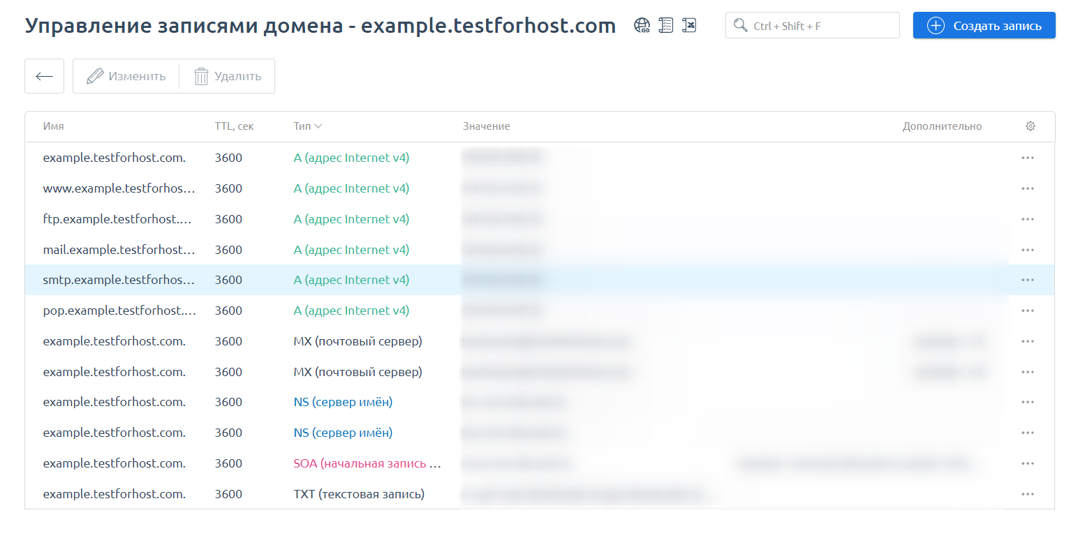Click the TTL, сек column header

[234, 126]
